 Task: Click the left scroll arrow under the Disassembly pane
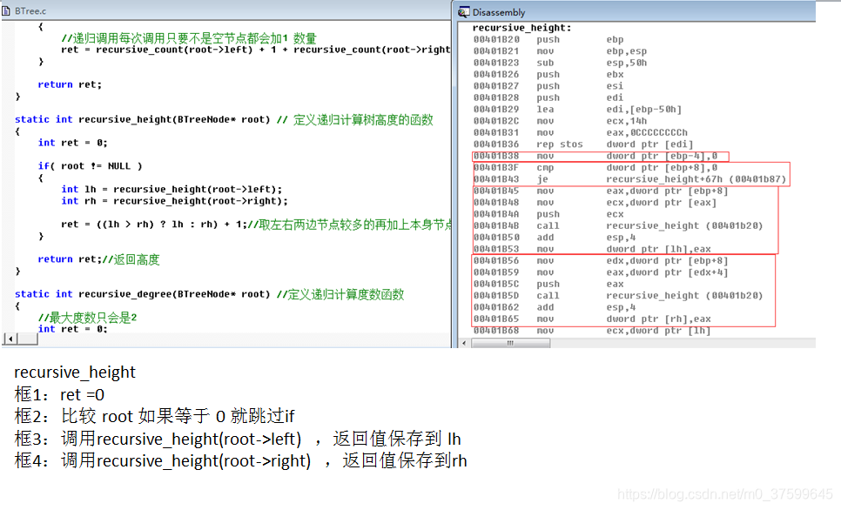(x=464, y=343)
